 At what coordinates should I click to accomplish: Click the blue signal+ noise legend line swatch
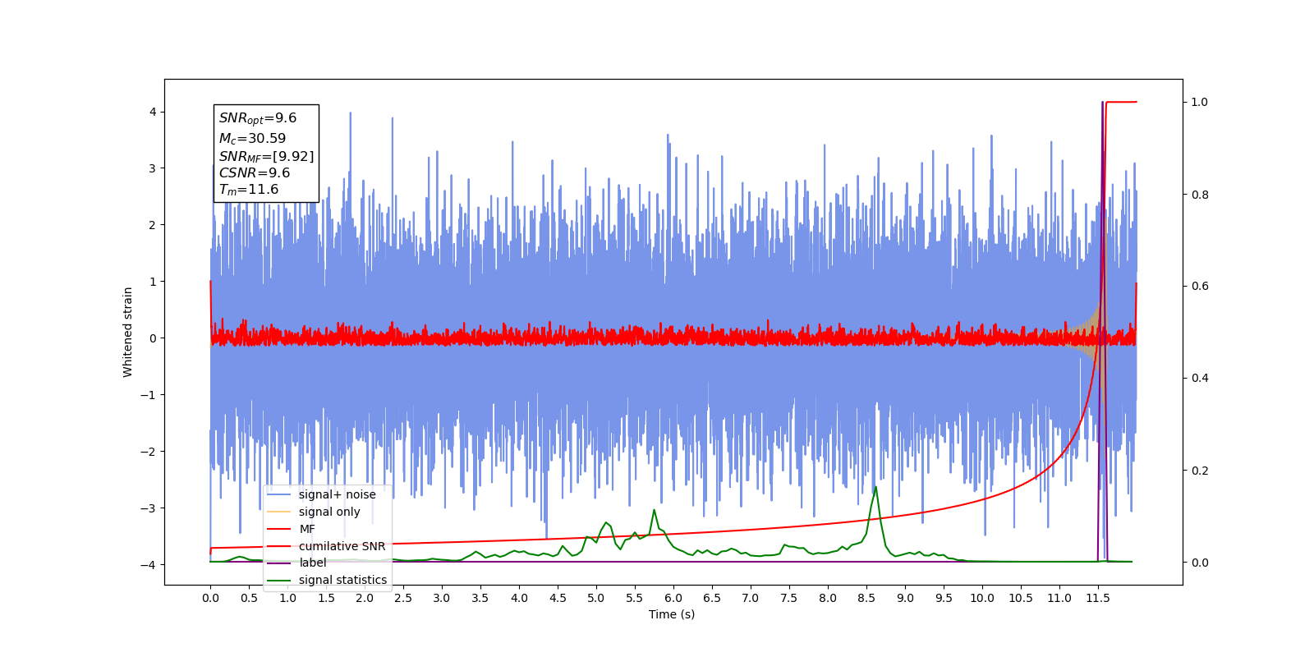click(x=279, y=494)
